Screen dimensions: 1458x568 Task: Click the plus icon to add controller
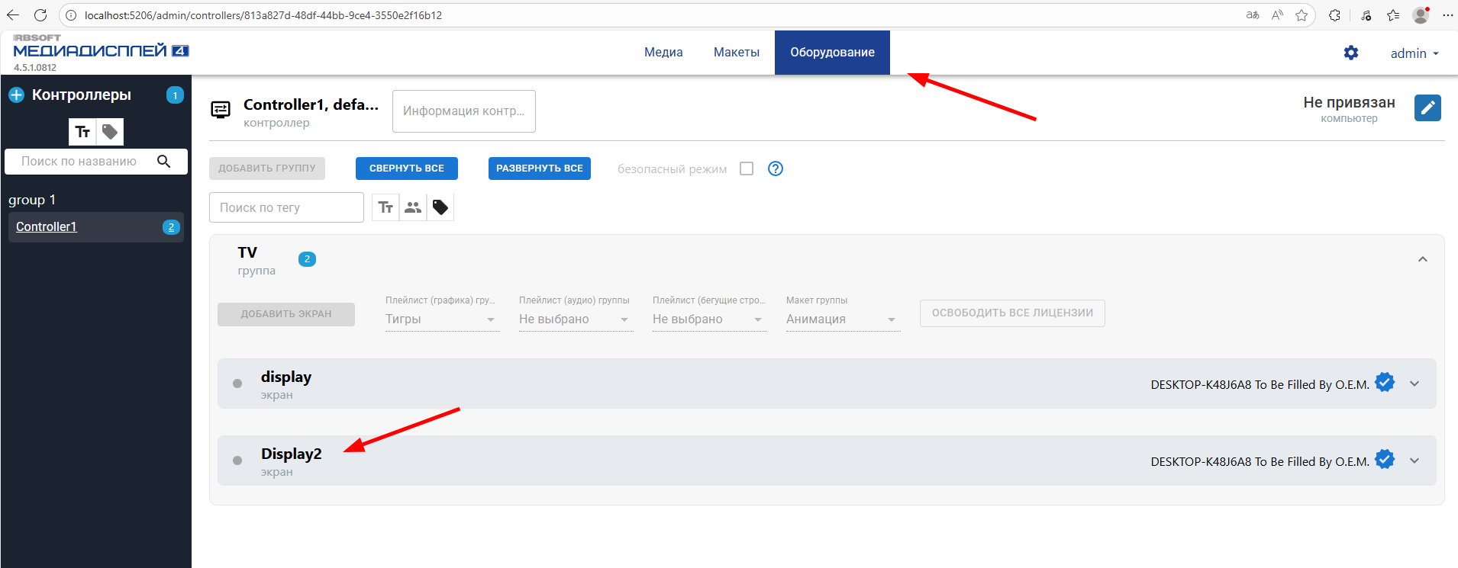[x=16, y=95]
